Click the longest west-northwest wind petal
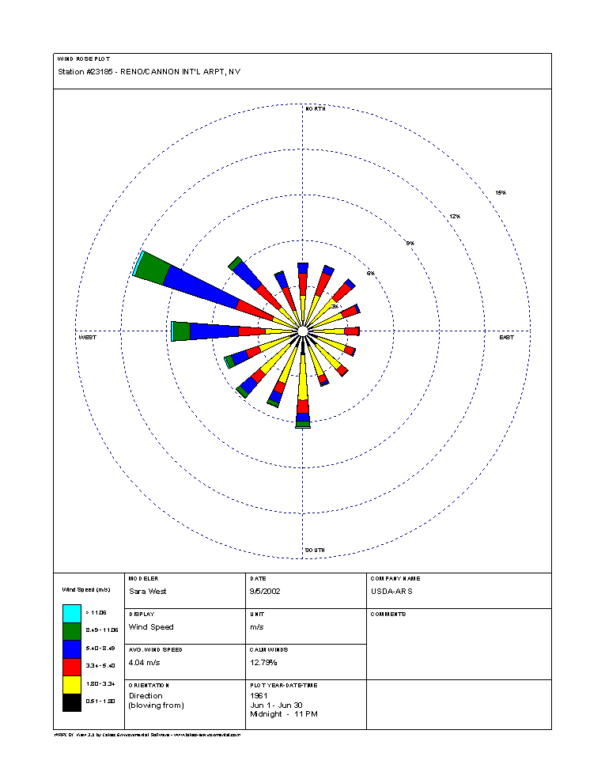The width and height of the screenshot is (605, 783). tap(199, 286)
